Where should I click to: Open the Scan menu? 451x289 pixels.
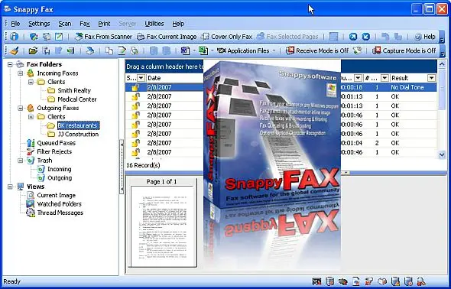point(65,24)
